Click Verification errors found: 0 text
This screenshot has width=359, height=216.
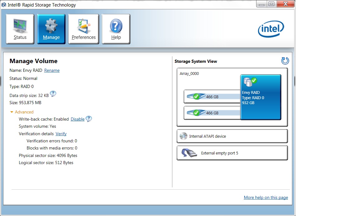point(52,141)
